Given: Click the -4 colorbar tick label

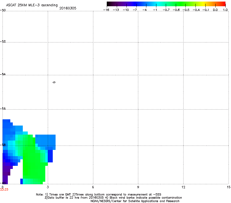Looking at the screenshot, I should [x=145, y=10].
